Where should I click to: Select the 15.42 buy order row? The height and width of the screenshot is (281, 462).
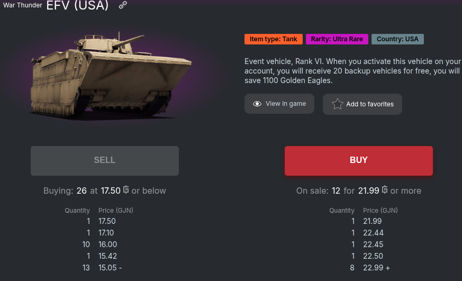click(107, 256)
